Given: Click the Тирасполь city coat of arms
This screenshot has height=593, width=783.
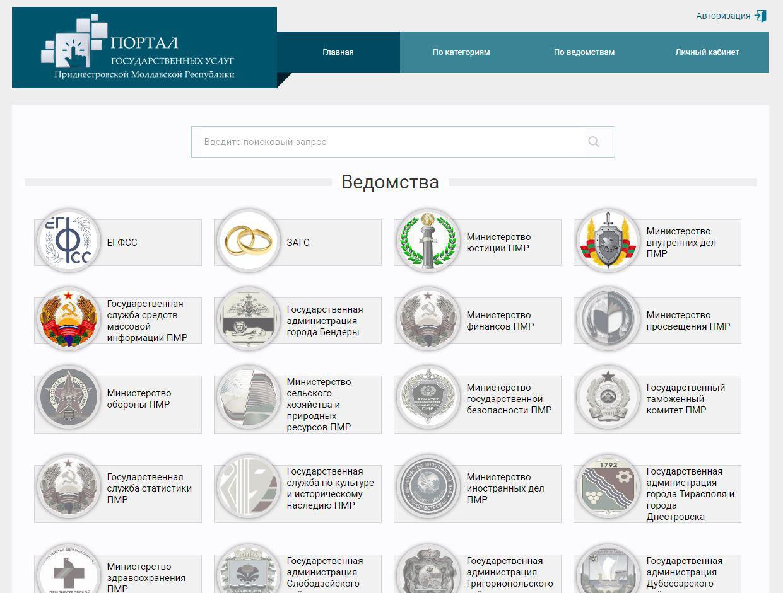Looking at the screenshot, I should point(608,487).
